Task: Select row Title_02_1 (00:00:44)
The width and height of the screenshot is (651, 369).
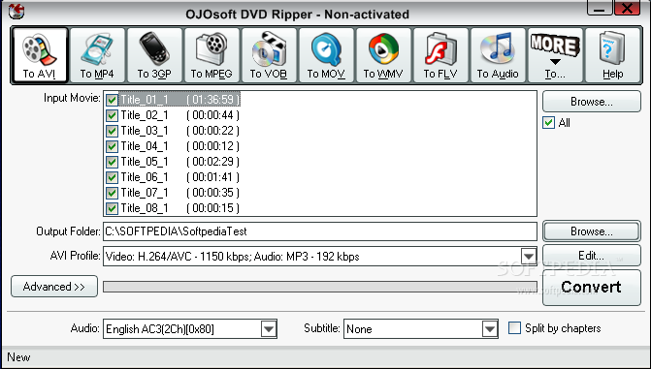Action: [179, 115]
